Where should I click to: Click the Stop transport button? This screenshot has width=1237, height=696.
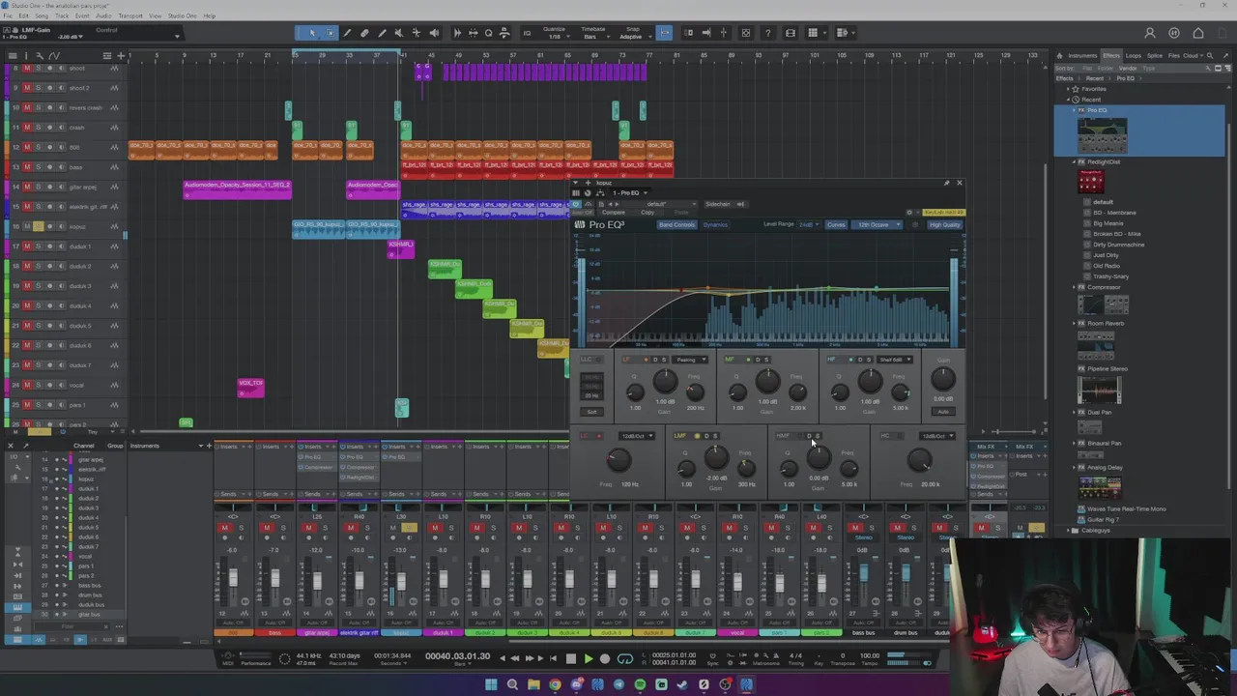click(x=570, y=658)
